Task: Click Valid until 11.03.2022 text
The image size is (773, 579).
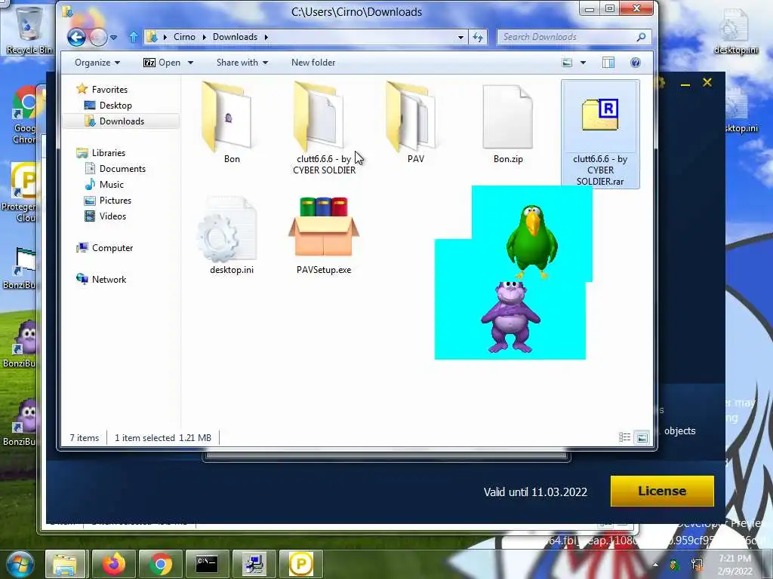Action: pos(535,492)
